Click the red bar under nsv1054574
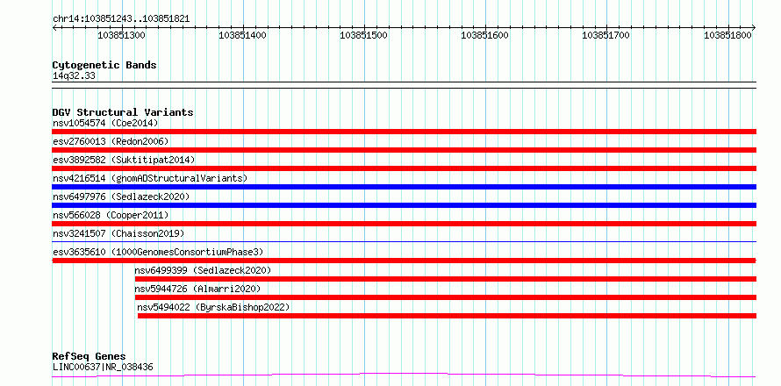Image resolution: width=781 pixels, height=386 pixels. point(405,132)
